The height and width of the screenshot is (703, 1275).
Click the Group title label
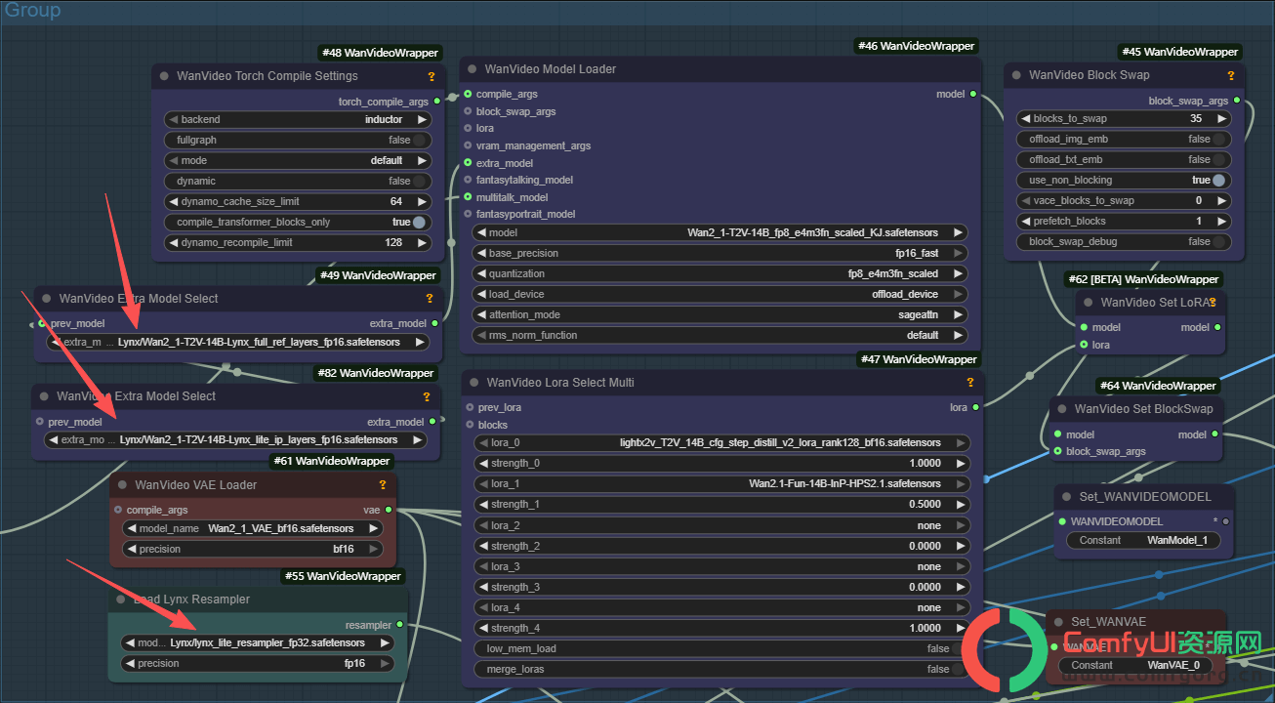(32, 11)
